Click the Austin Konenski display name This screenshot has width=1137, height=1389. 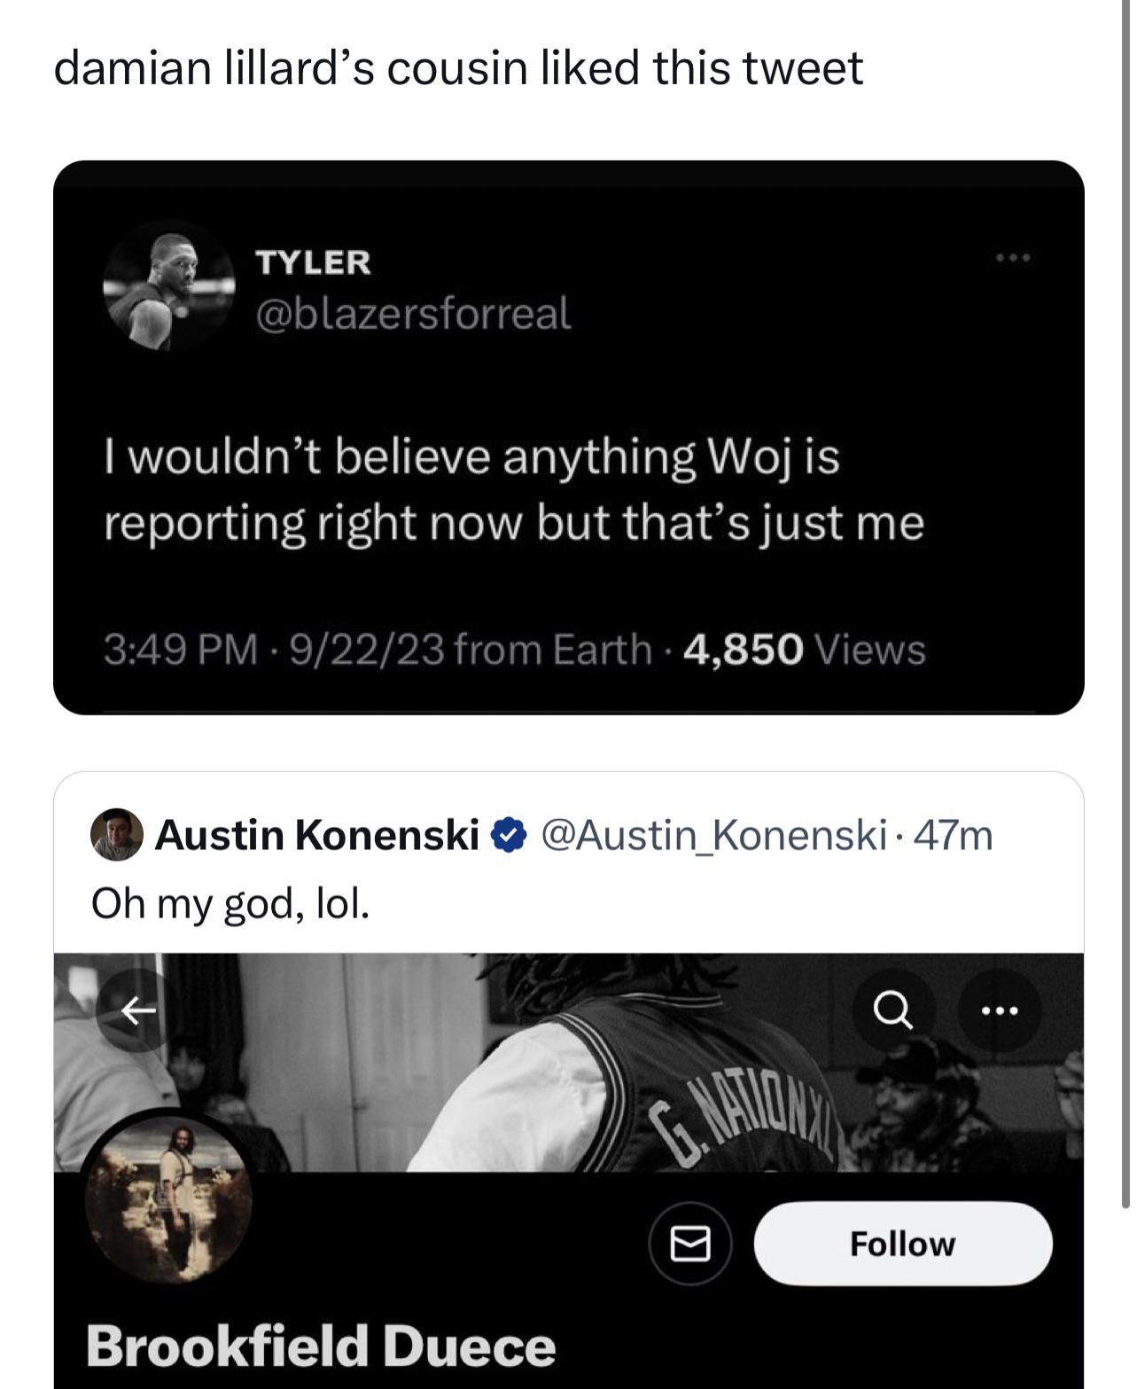pyautogui.click(x=317, y=835)
